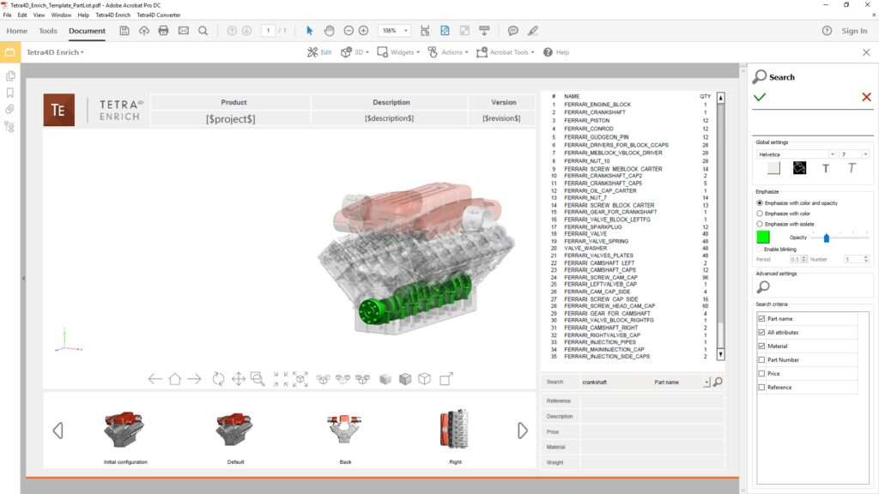This screenshot has width=879, height=494.
Task: Uncheck Material search criterion
Action: point(761,346)
